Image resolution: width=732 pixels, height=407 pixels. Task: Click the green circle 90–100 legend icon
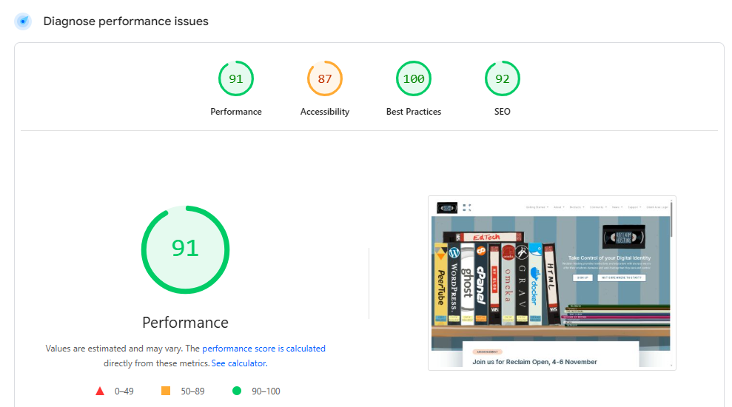click(237, 391)
